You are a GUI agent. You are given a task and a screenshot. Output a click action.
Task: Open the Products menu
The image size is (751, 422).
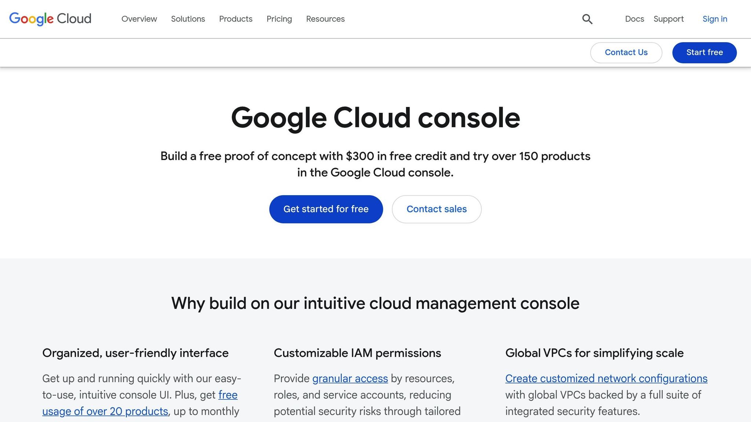point(236,19)
